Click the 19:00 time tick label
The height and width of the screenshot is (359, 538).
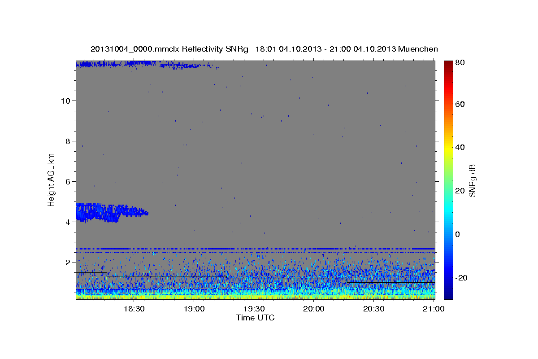[x=194, y=309]
